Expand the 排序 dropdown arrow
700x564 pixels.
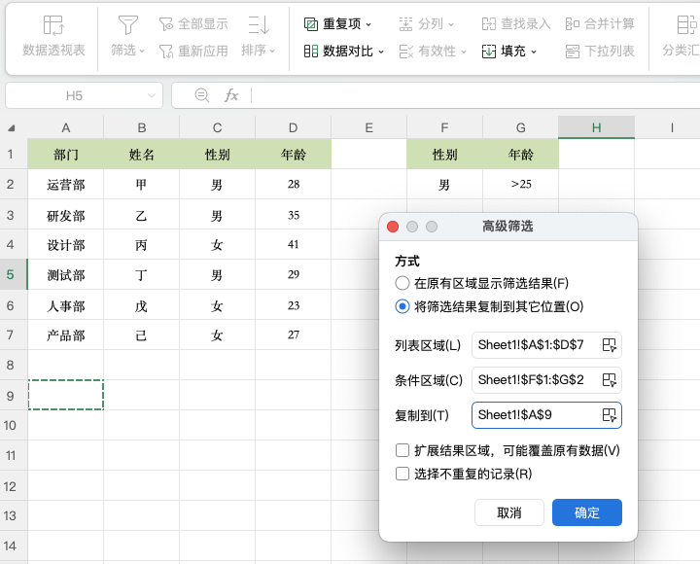tap(272, 51)
